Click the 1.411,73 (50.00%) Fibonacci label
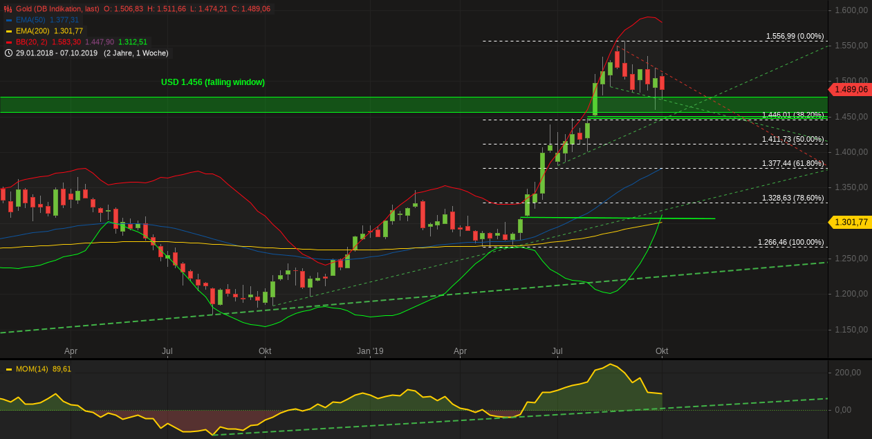The image size is (872, 439). (792, 139)
